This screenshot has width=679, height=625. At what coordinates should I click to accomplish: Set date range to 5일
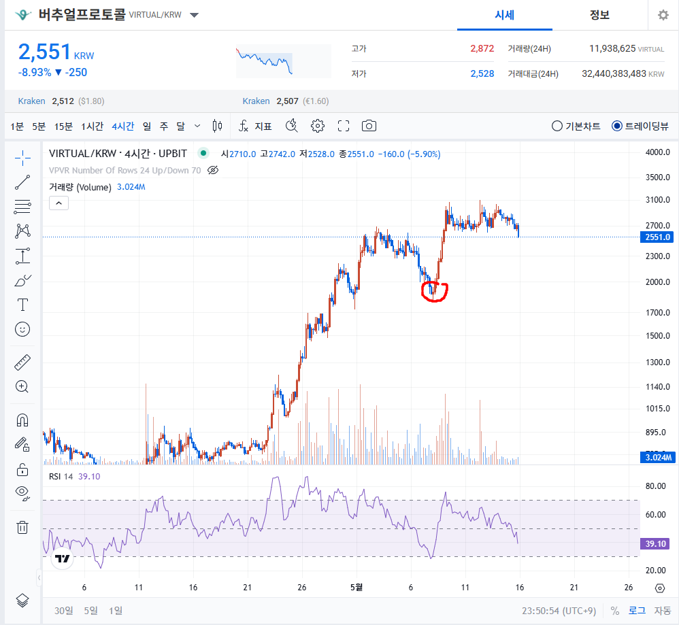click(91, 611)
